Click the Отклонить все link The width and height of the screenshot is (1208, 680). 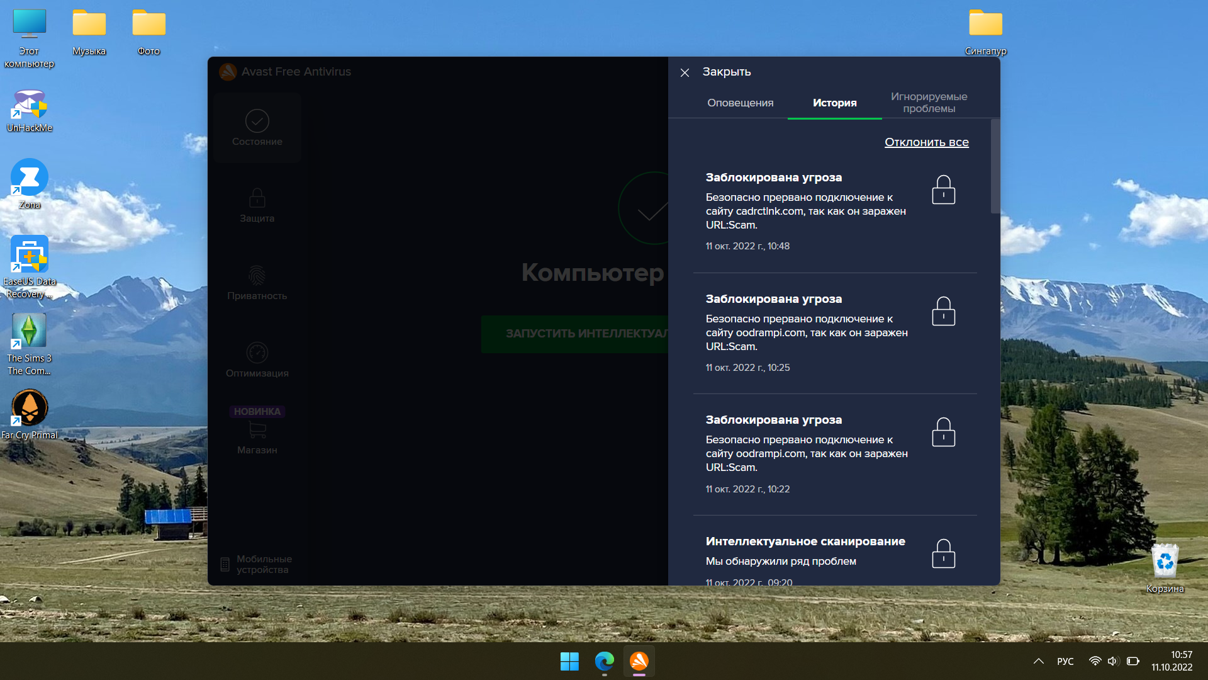coord(926,142)
